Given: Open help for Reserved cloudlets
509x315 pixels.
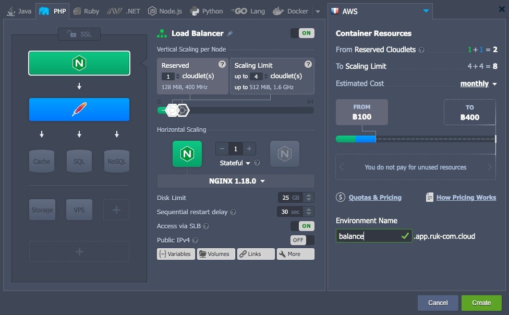Looking at the screenshot, I should 222,64.
